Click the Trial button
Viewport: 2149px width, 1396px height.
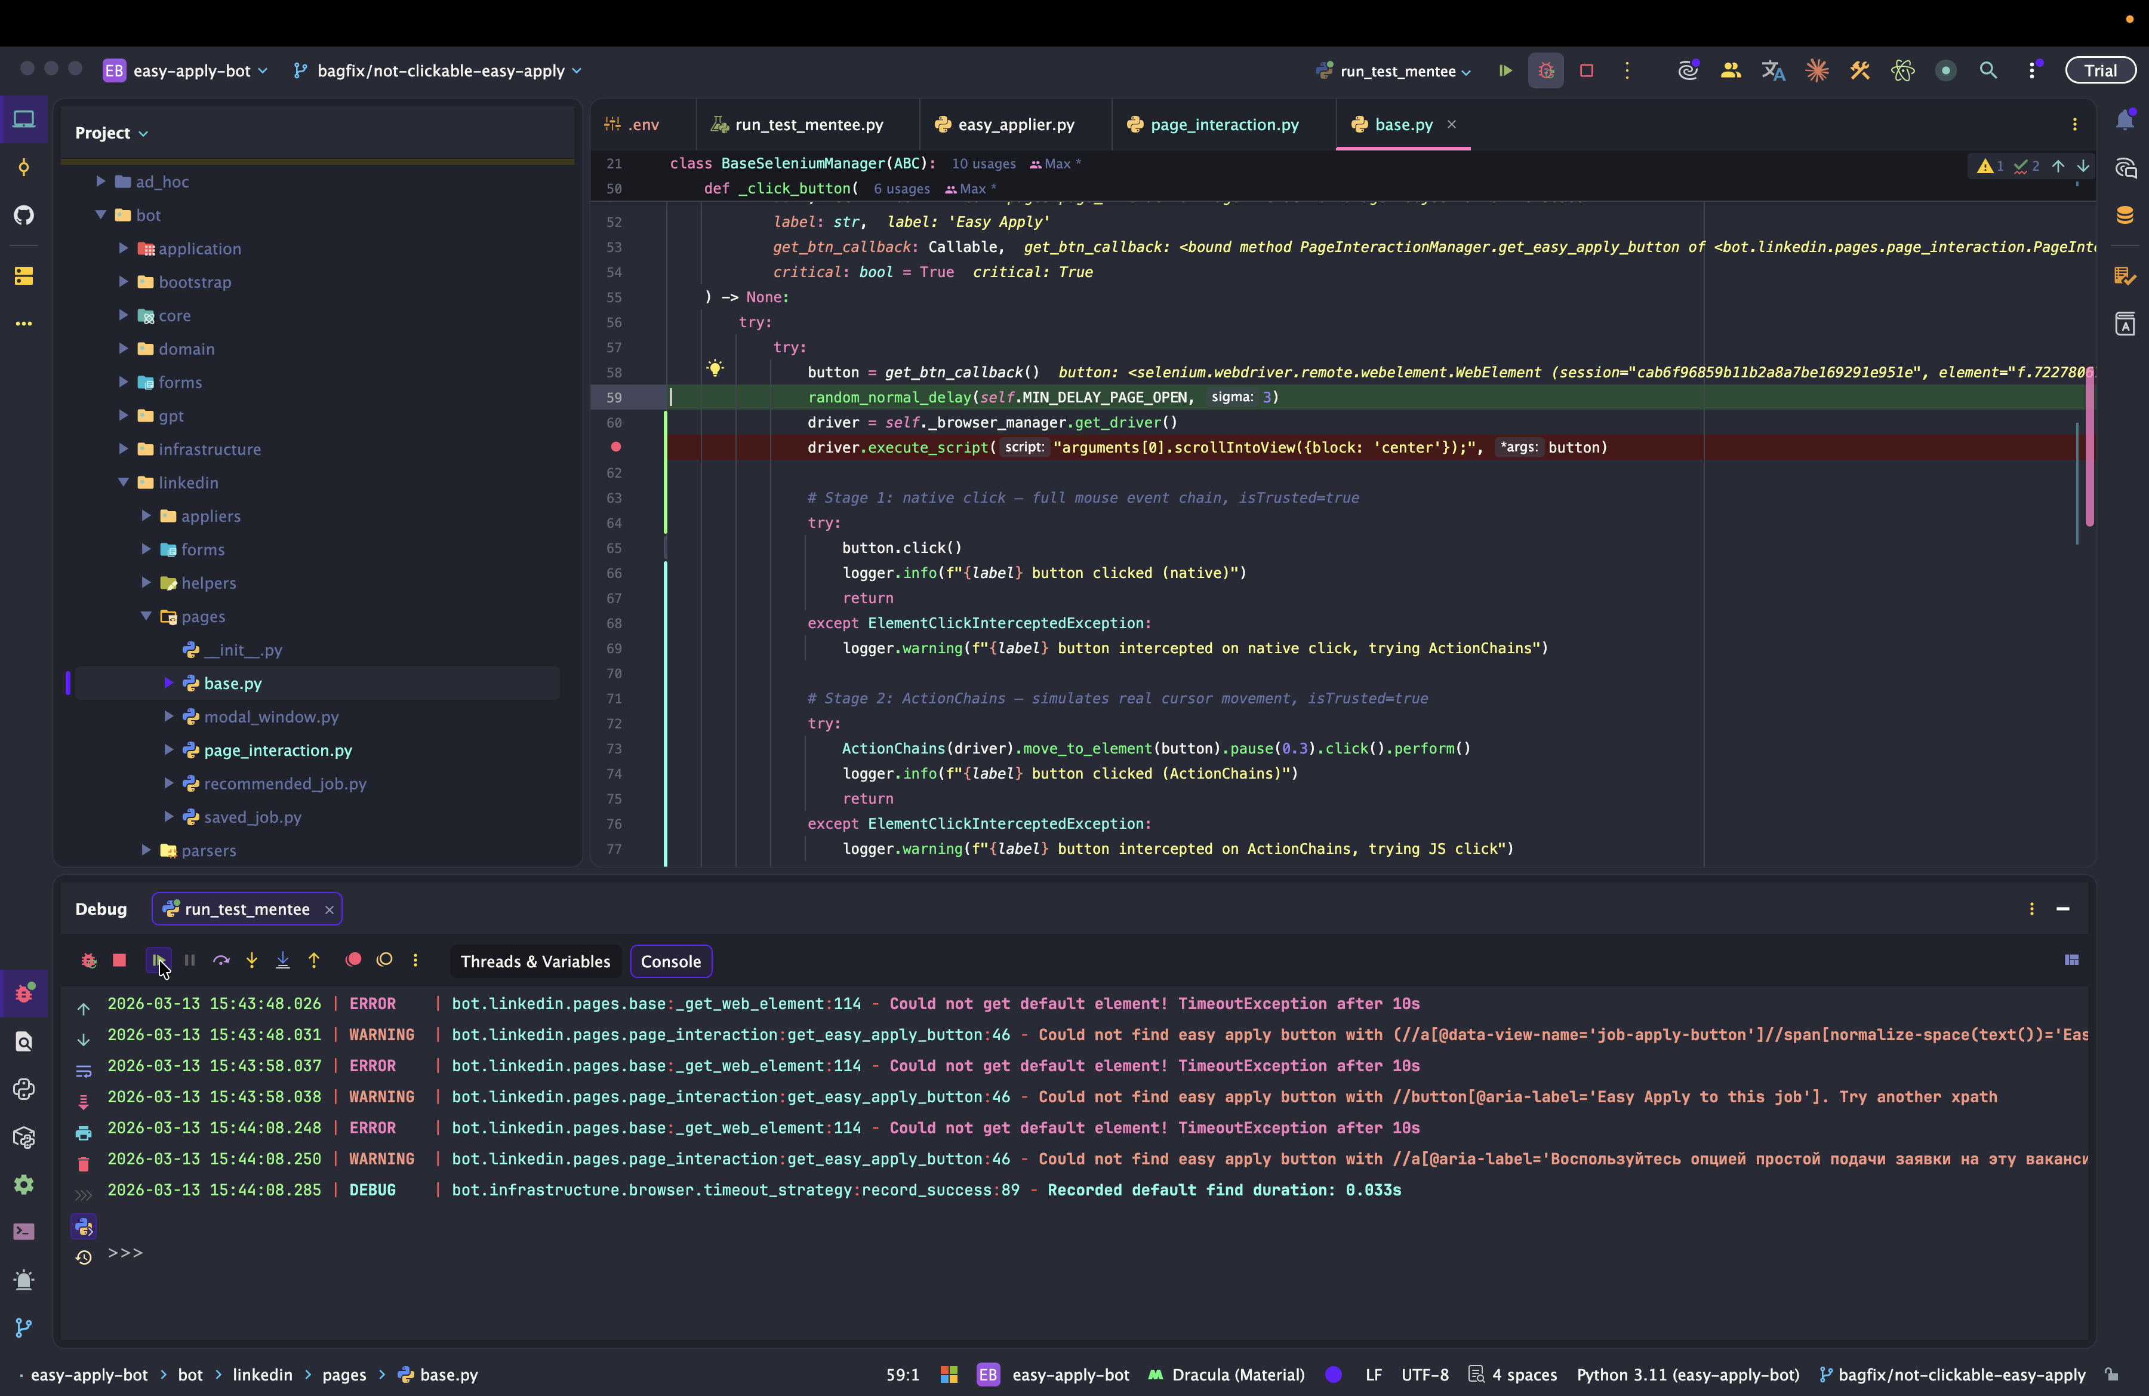(2100, 70)
